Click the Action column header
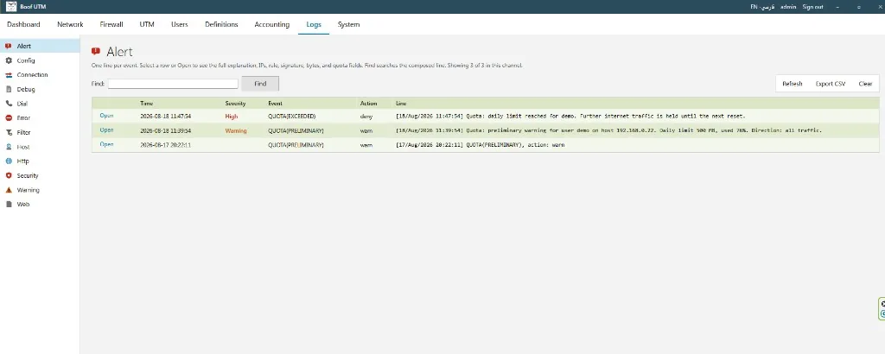This screenshot has height=354, width=885. pyautogui.click(x=368, y=103)
